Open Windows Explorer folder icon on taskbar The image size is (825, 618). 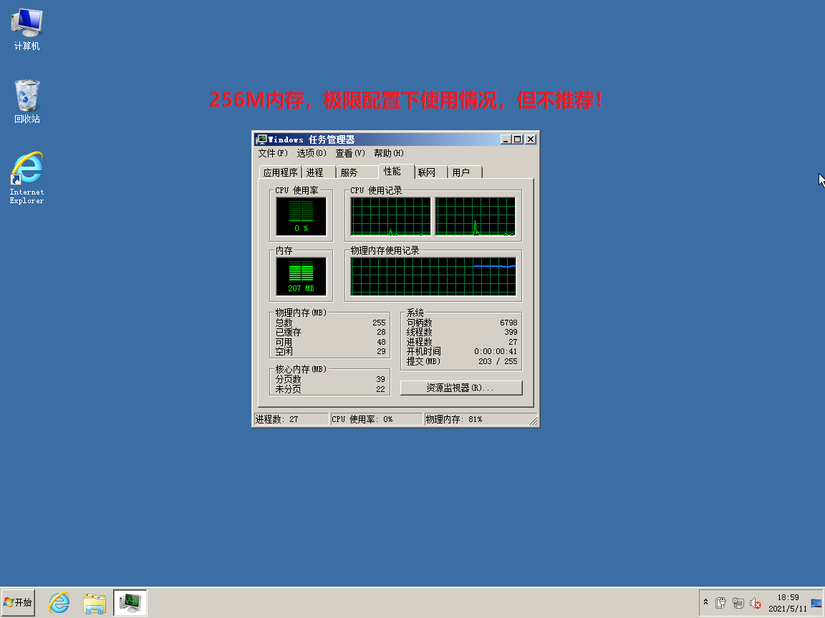coord(95,603)
